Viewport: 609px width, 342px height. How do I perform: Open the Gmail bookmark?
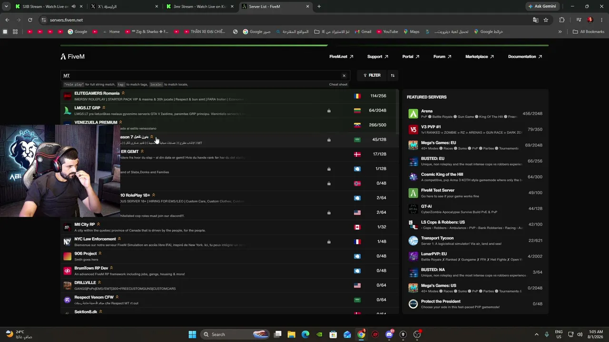(362, 32)
